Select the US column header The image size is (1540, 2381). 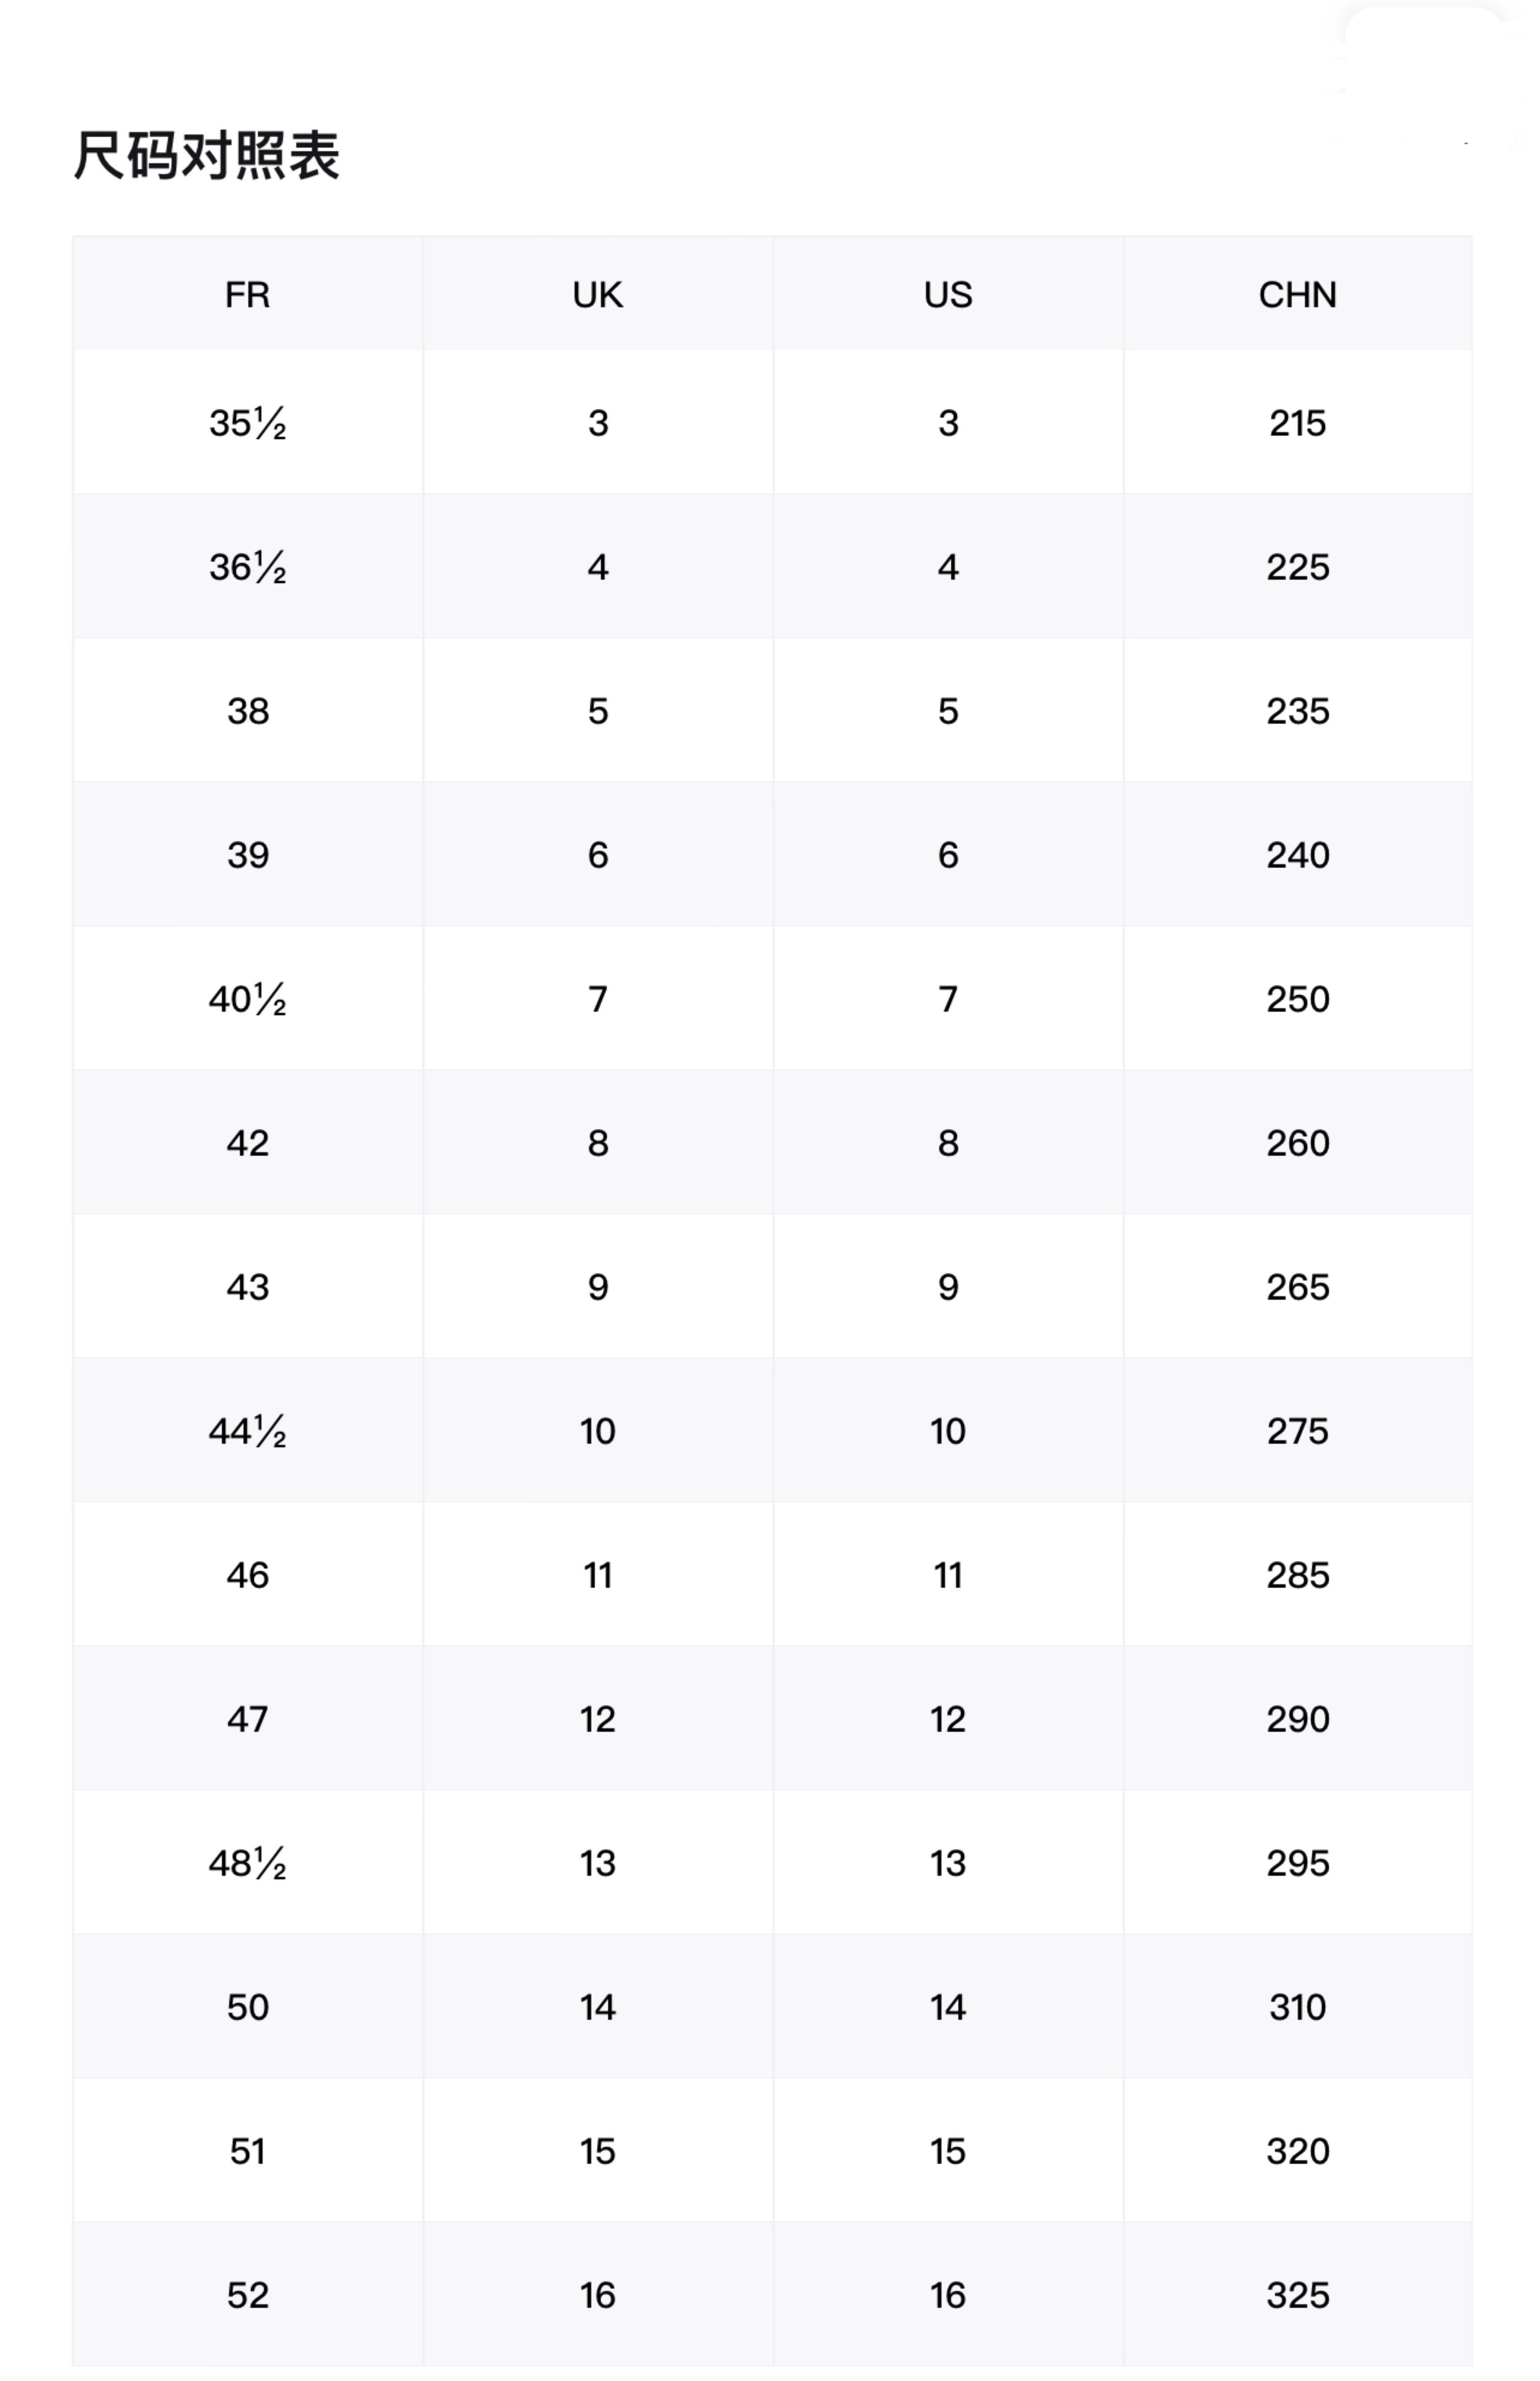click(x=948, y=295)
